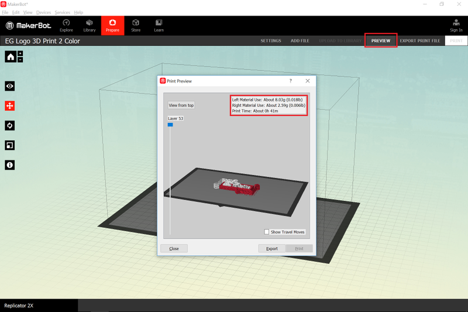
Task: Click the Close button in Print Preview
Action: 174,248
